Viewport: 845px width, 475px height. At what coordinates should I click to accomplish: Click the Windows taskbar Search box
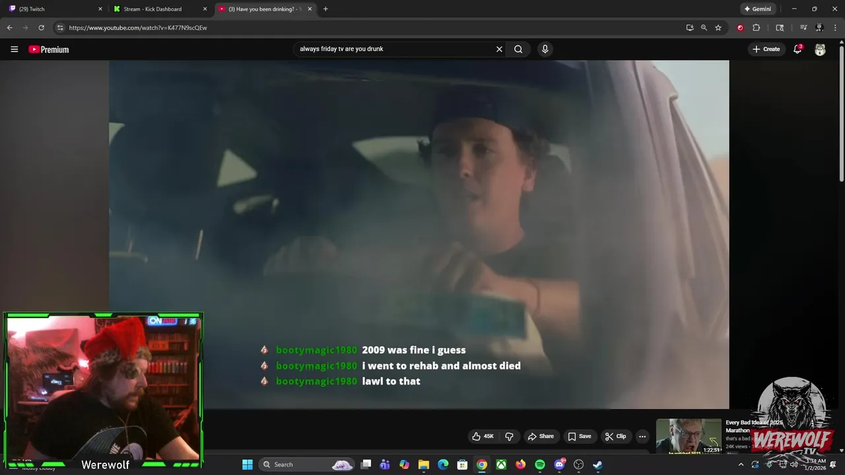click(307, 464)
